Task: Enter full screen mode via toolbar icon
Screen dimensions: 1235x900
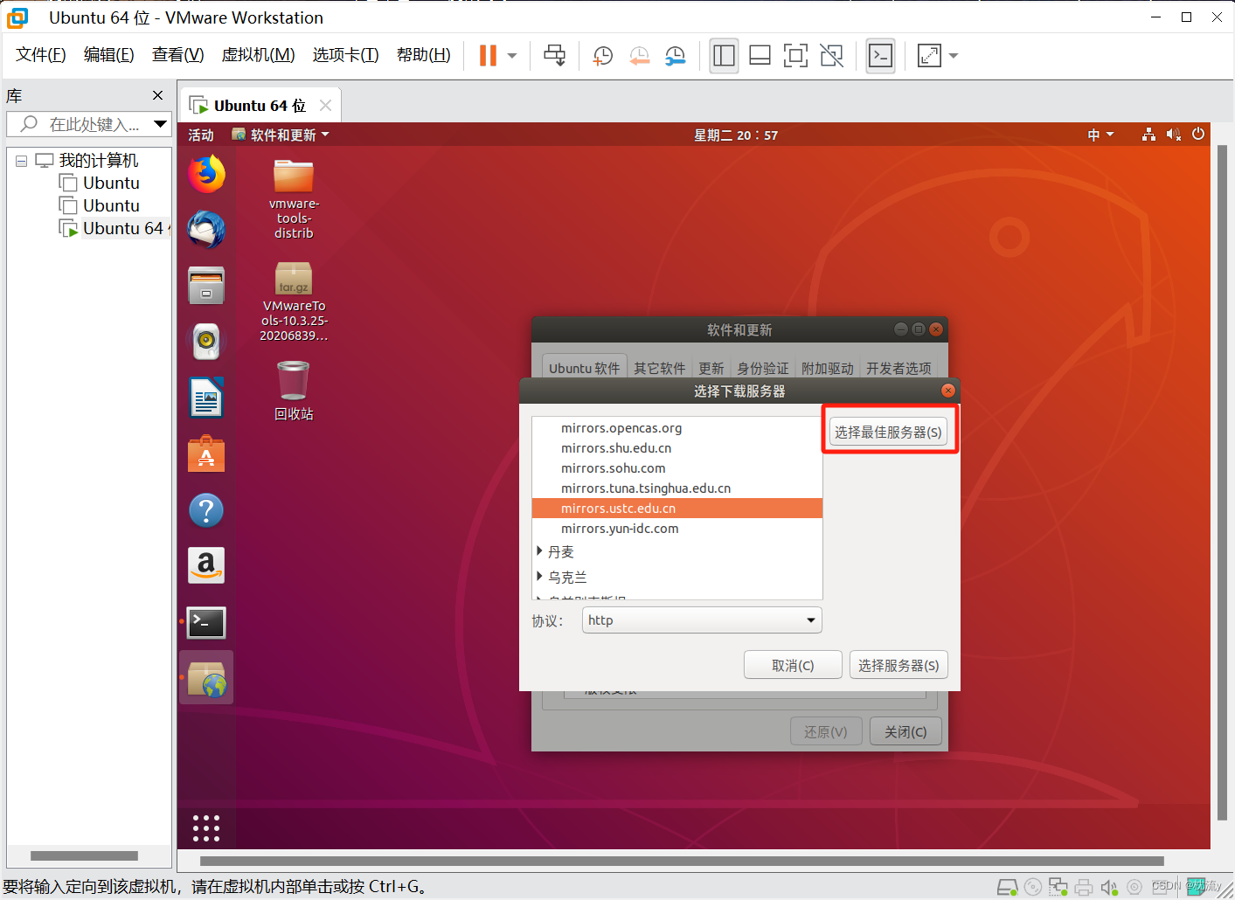Action: (795, 56)
